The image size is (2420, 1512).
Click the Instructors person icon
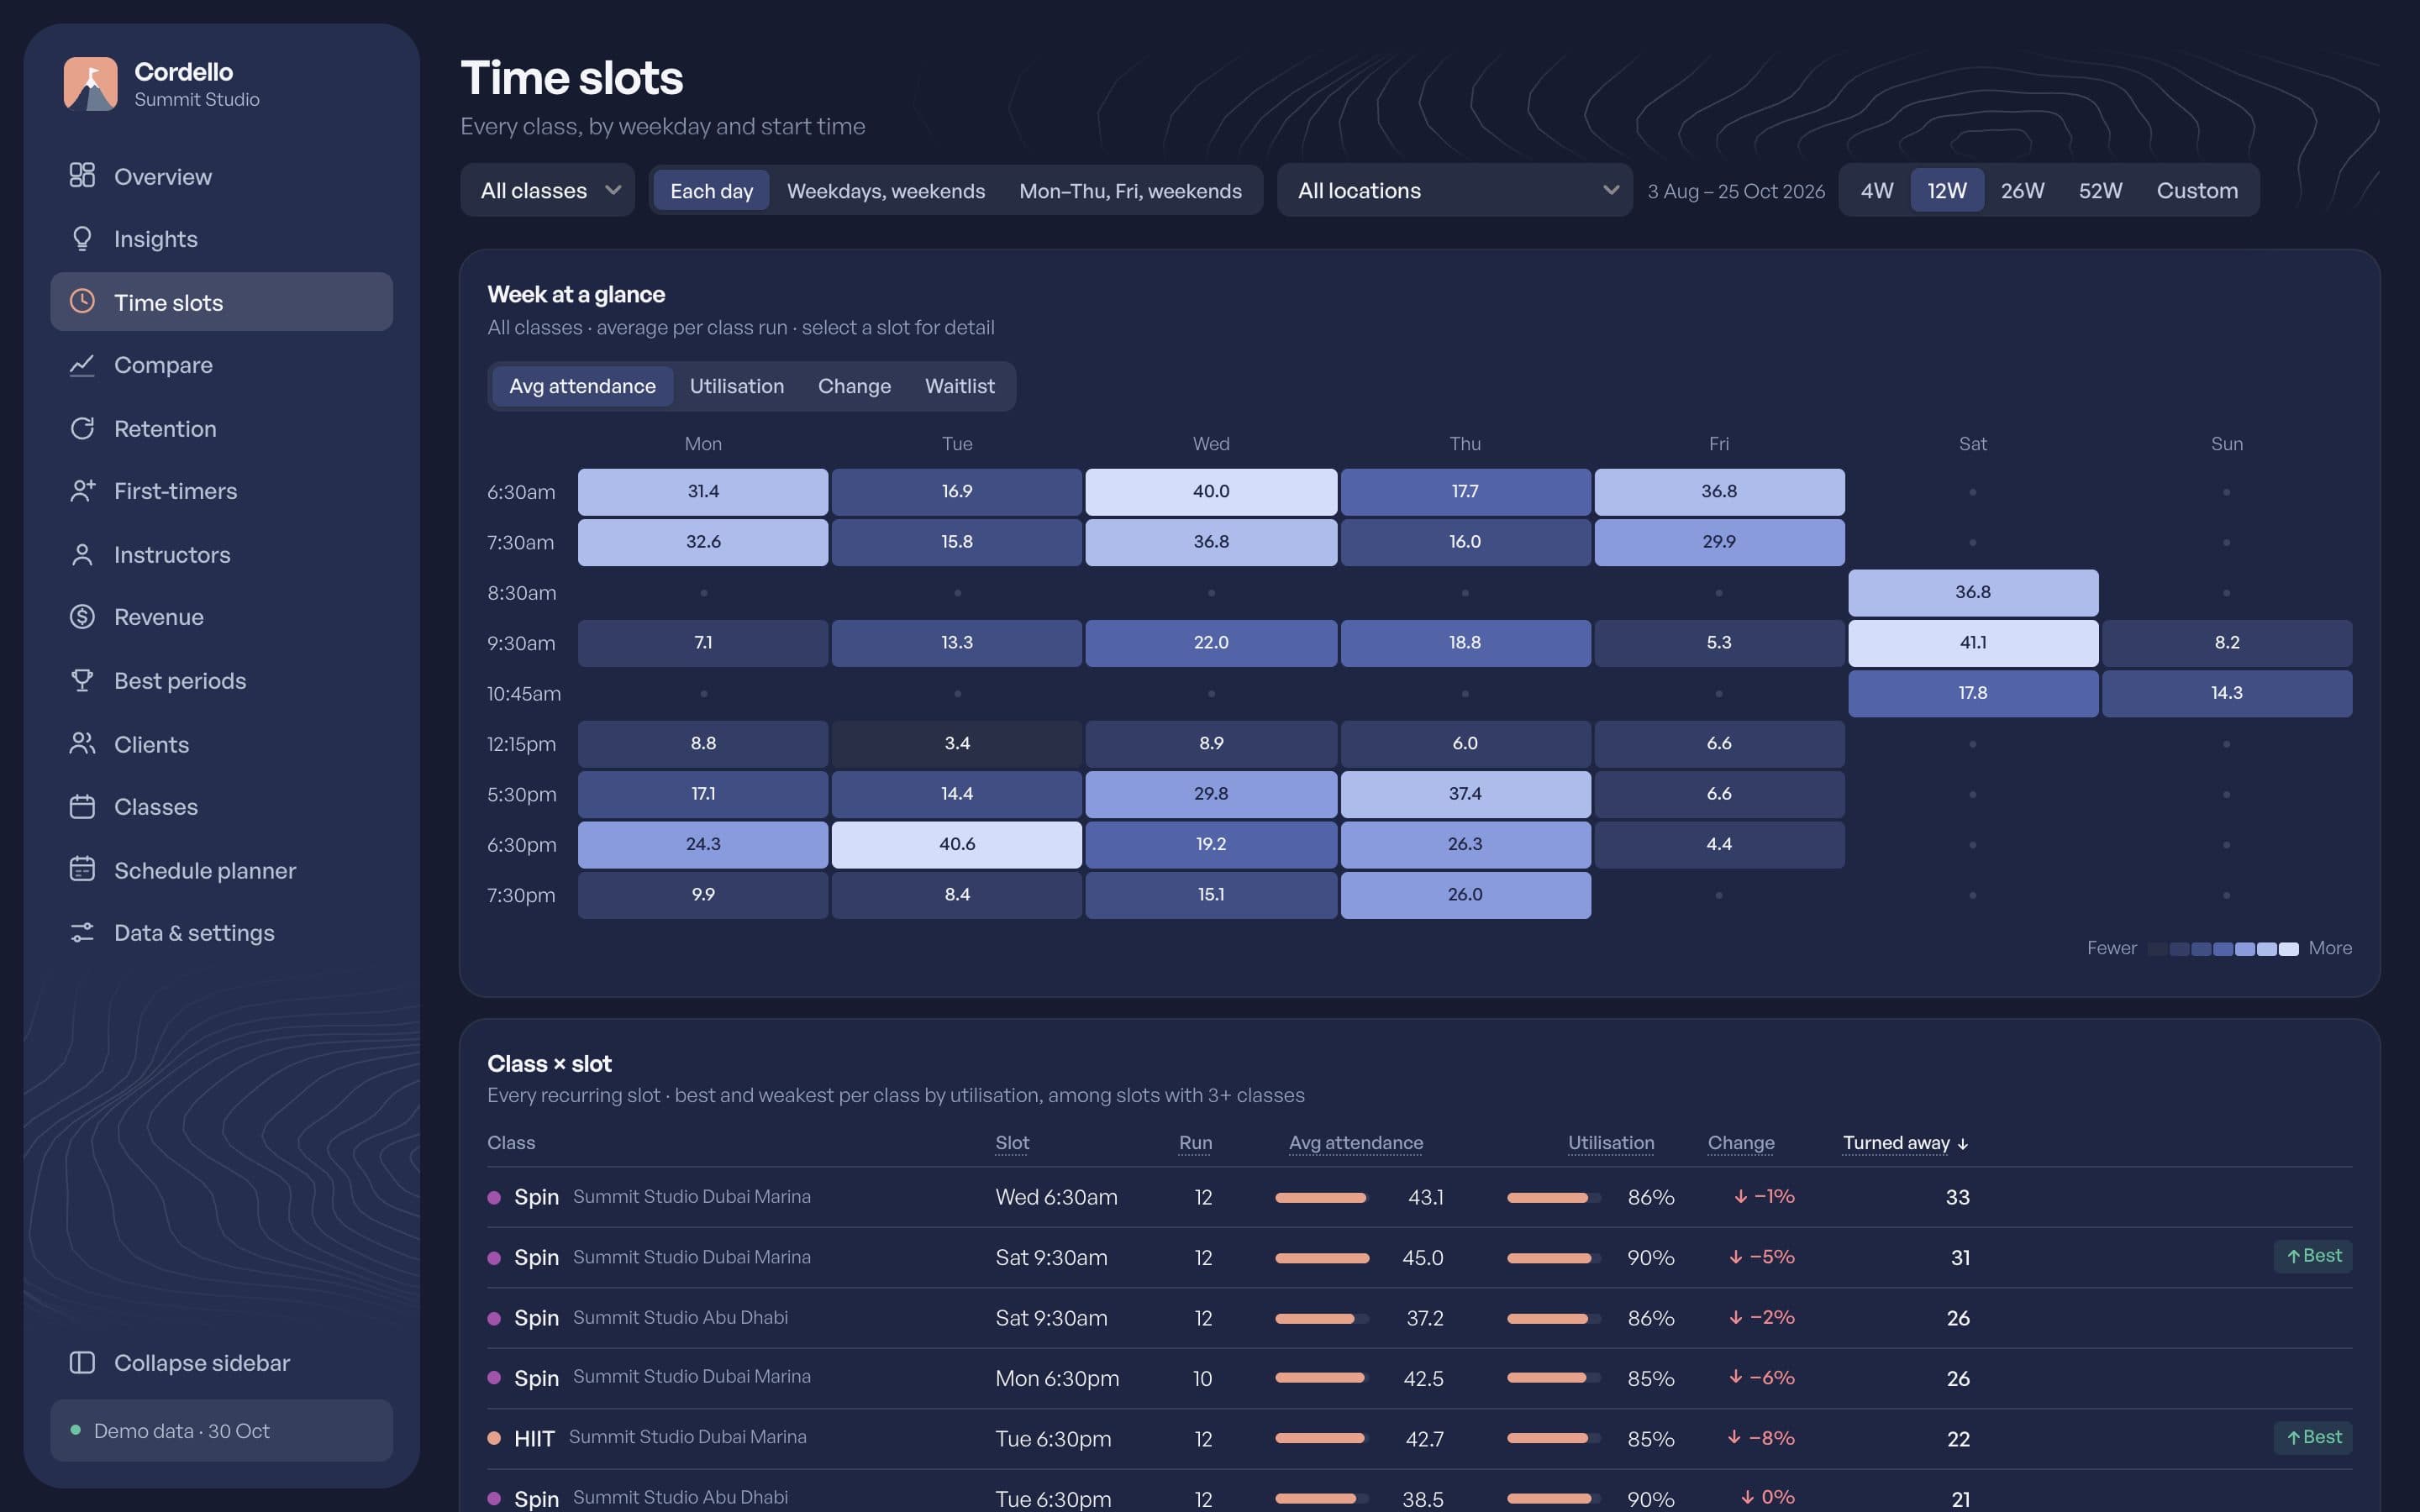(82, 554)
